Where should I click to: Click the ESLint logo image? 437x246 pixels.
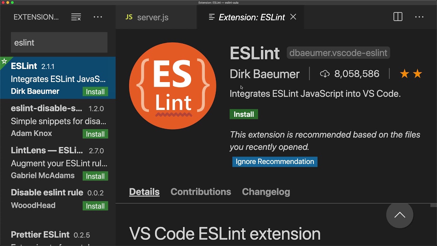tap(173, 86)
